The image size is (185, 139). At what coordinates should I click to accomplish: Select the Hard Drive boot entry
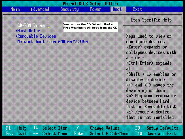(x=29, y=31)
